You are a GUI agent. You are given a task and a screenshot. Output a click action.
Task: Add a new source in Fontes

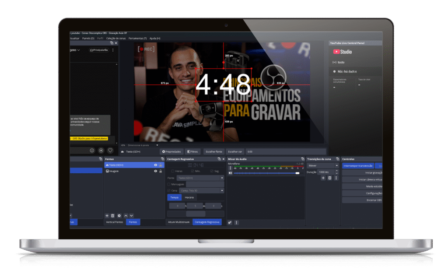point(107,216)
